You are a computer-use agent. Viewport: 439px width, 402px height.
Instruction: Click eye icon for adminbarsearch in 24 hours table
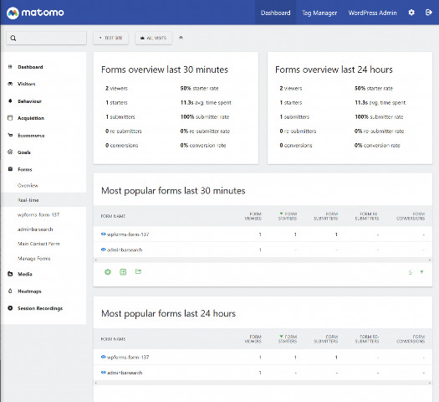104,373
